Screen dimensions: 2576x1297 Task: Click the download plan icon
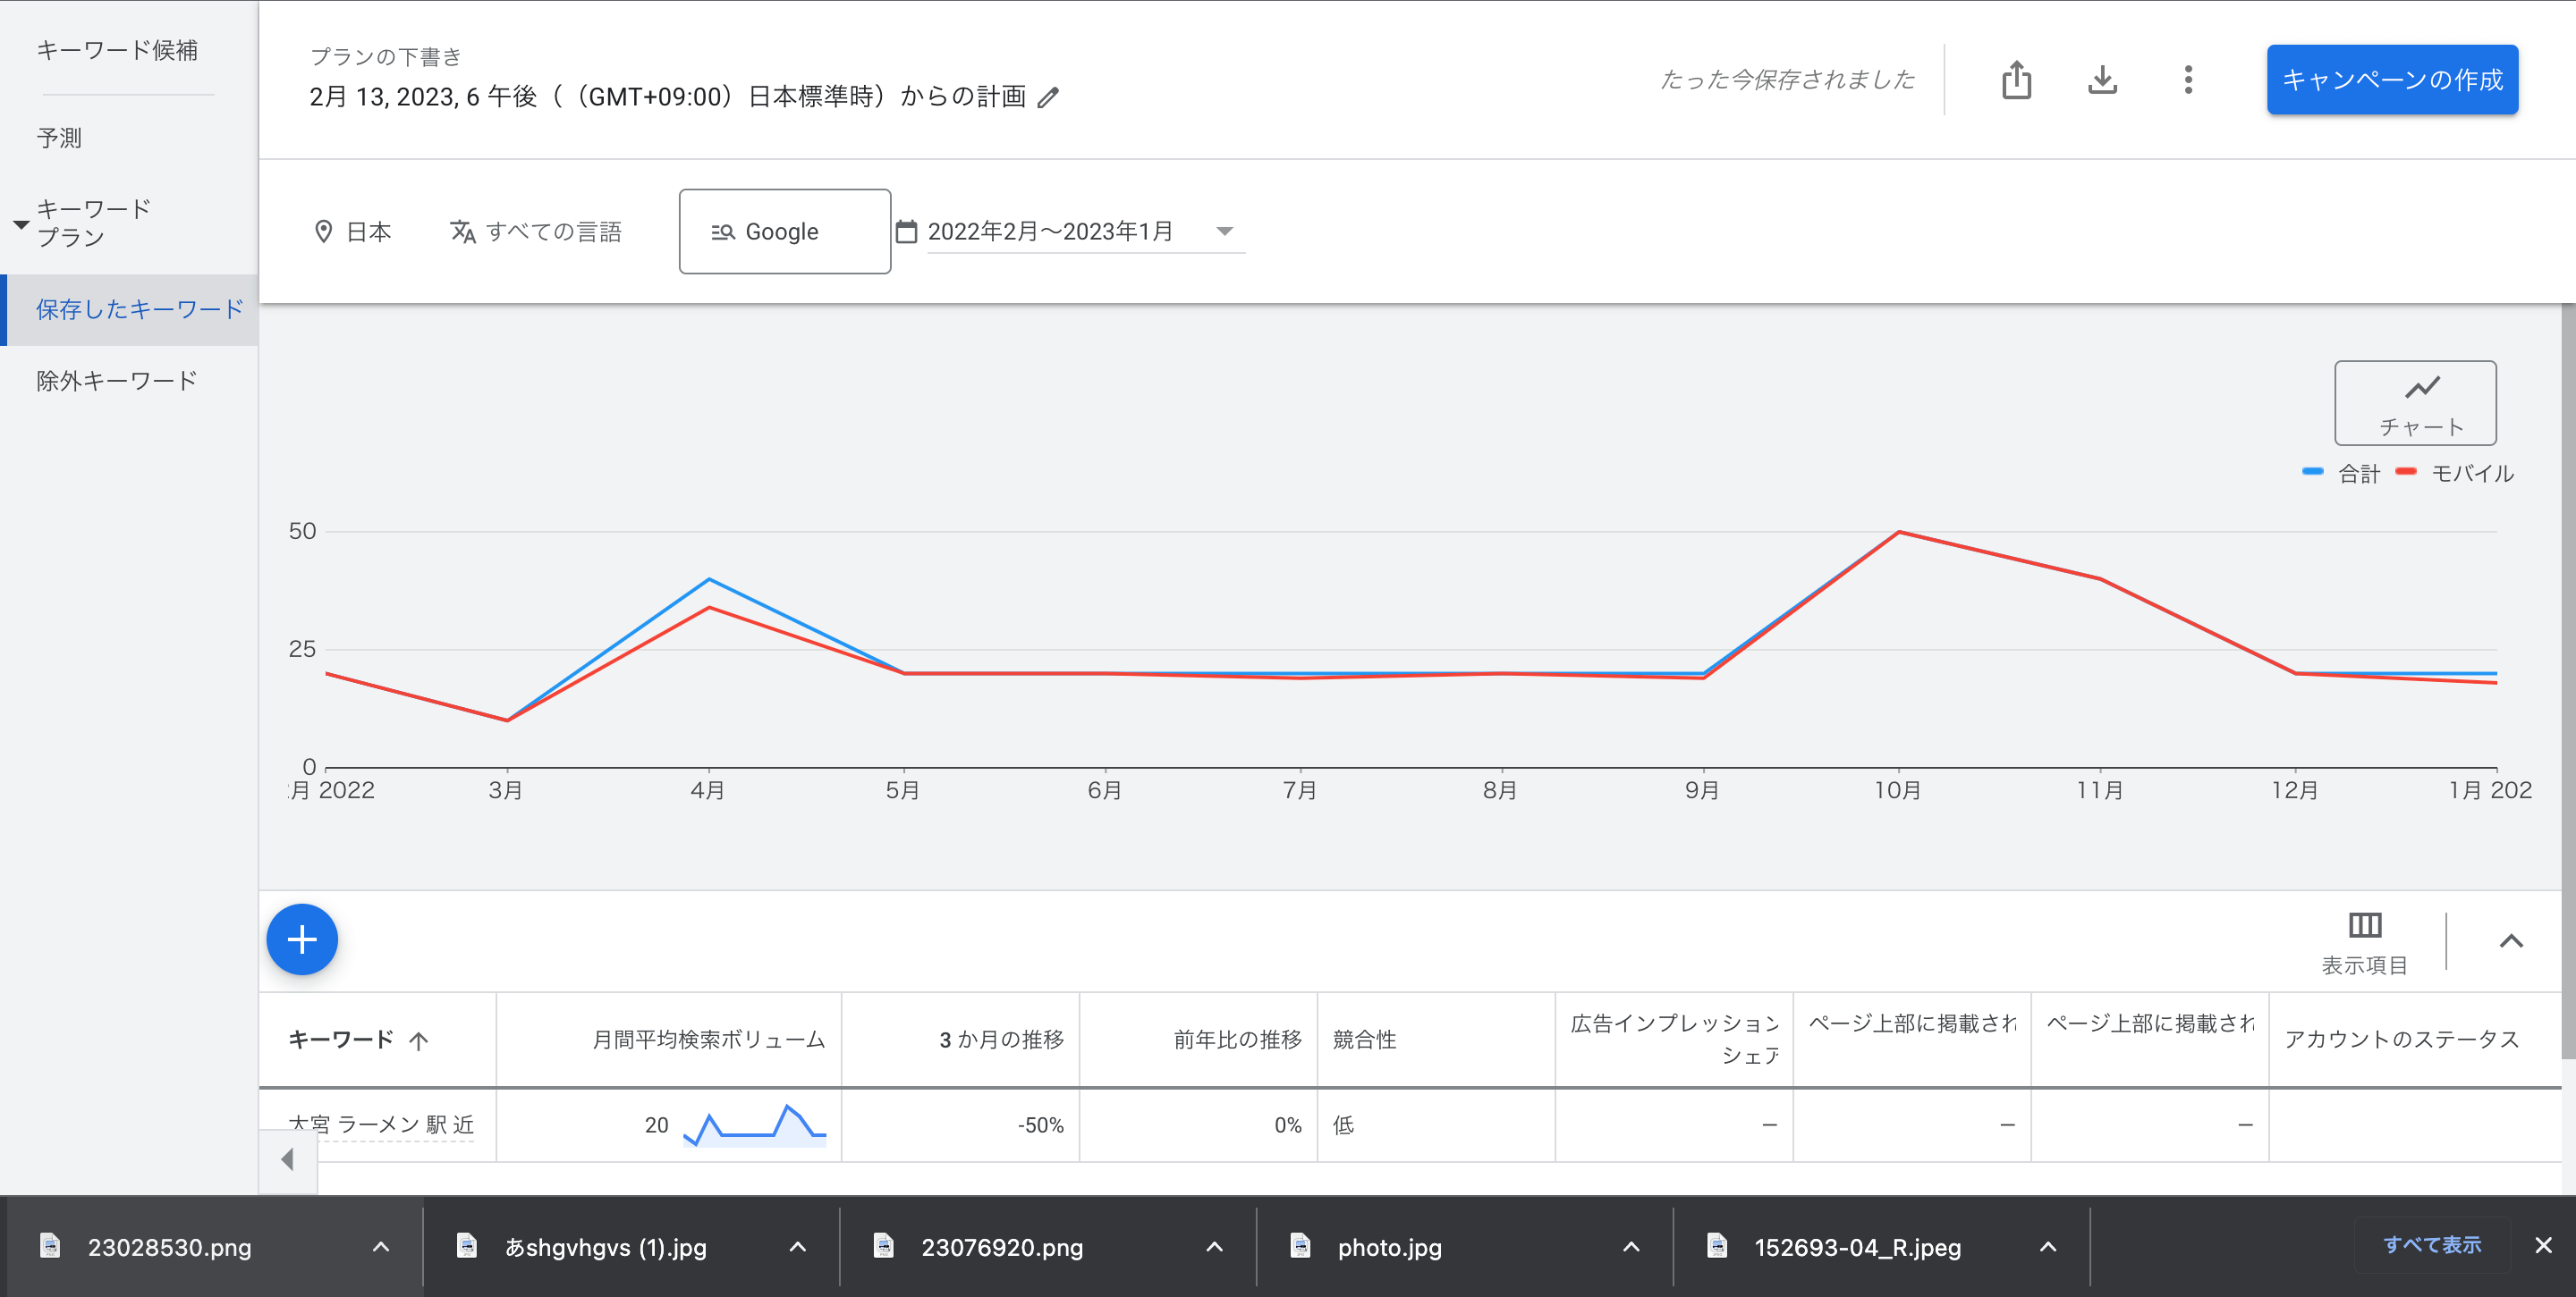tap(2102, 80)
